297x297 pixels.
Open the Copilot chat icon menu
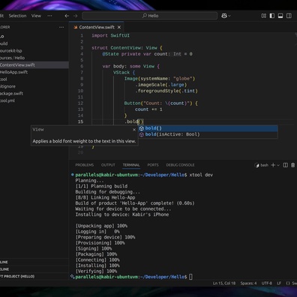pyautogui.click(x=226, y=16)
